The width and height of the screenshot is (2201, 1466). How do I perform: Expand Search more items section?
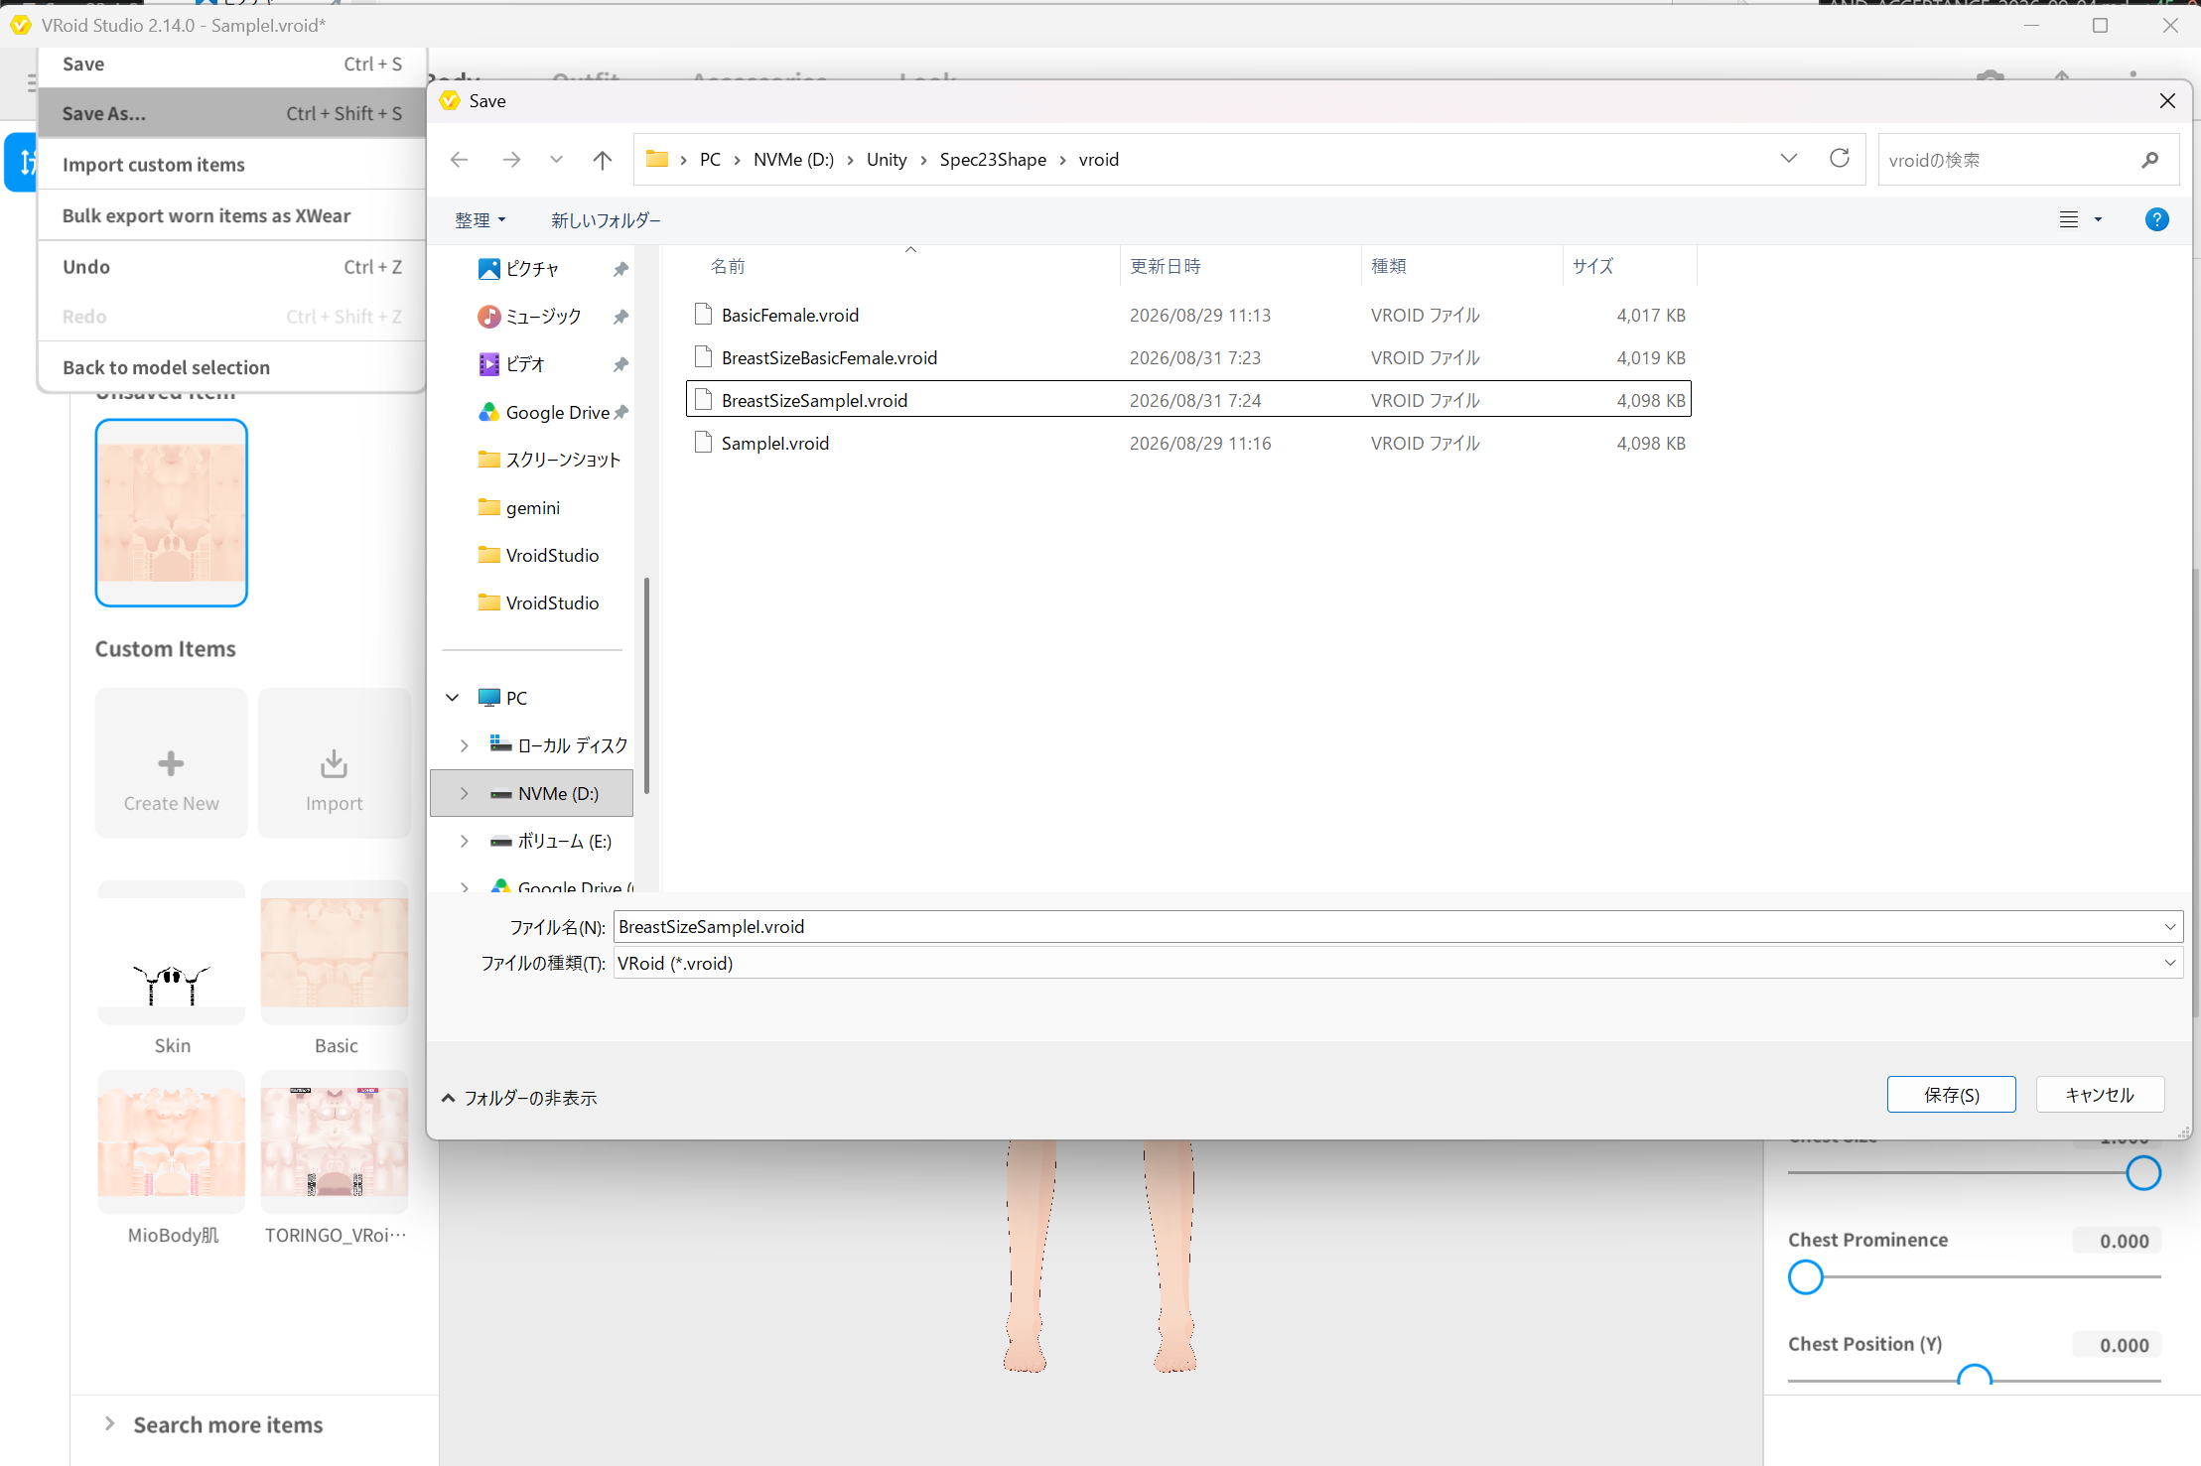click(x=213, y=1424)
